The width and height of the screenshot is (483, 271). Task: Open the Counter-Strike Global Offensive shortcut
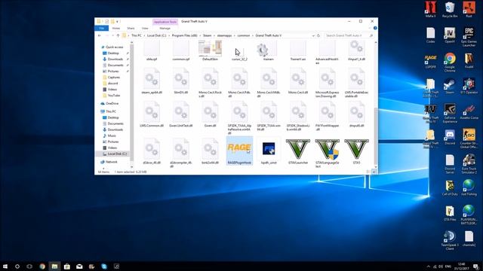469,139
